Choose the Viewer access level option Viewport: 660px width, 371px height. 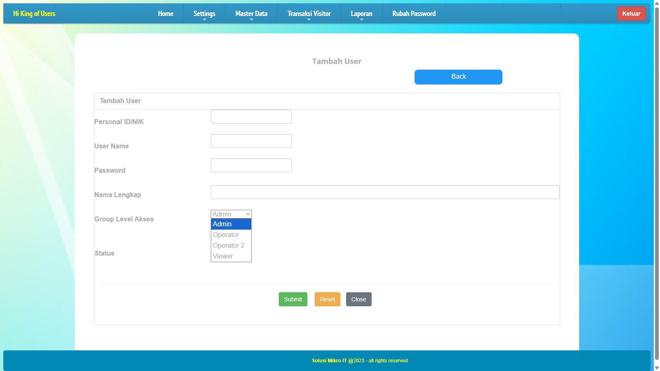click(x=231, y=256)
